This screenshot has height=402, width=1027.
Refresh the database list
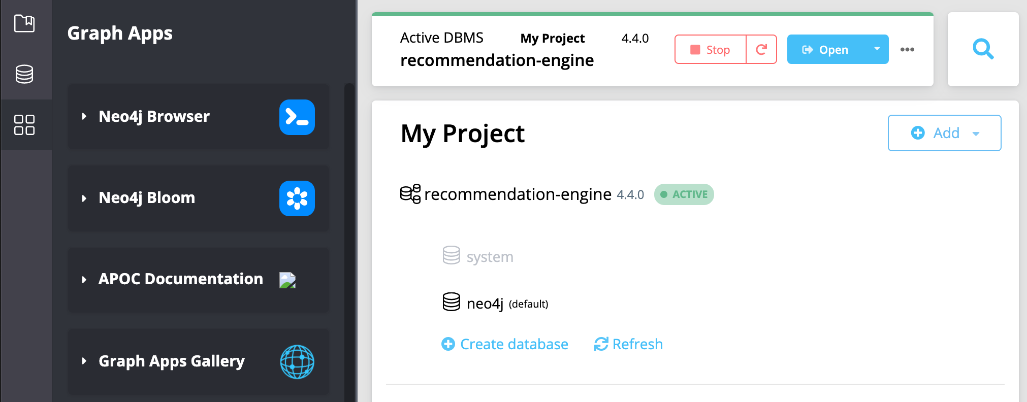(629, 344)
